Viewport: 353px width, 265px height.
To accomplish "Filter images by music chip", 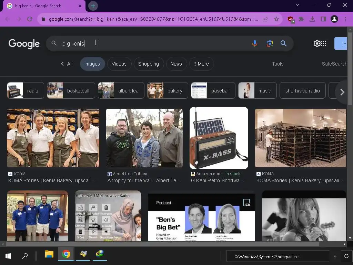I will 257,91.
